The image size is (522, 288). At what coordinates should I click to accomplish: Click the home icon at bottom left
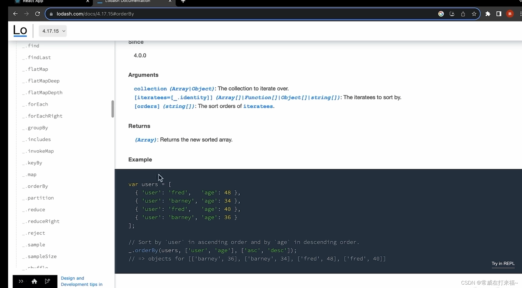[x=34, y=281]
